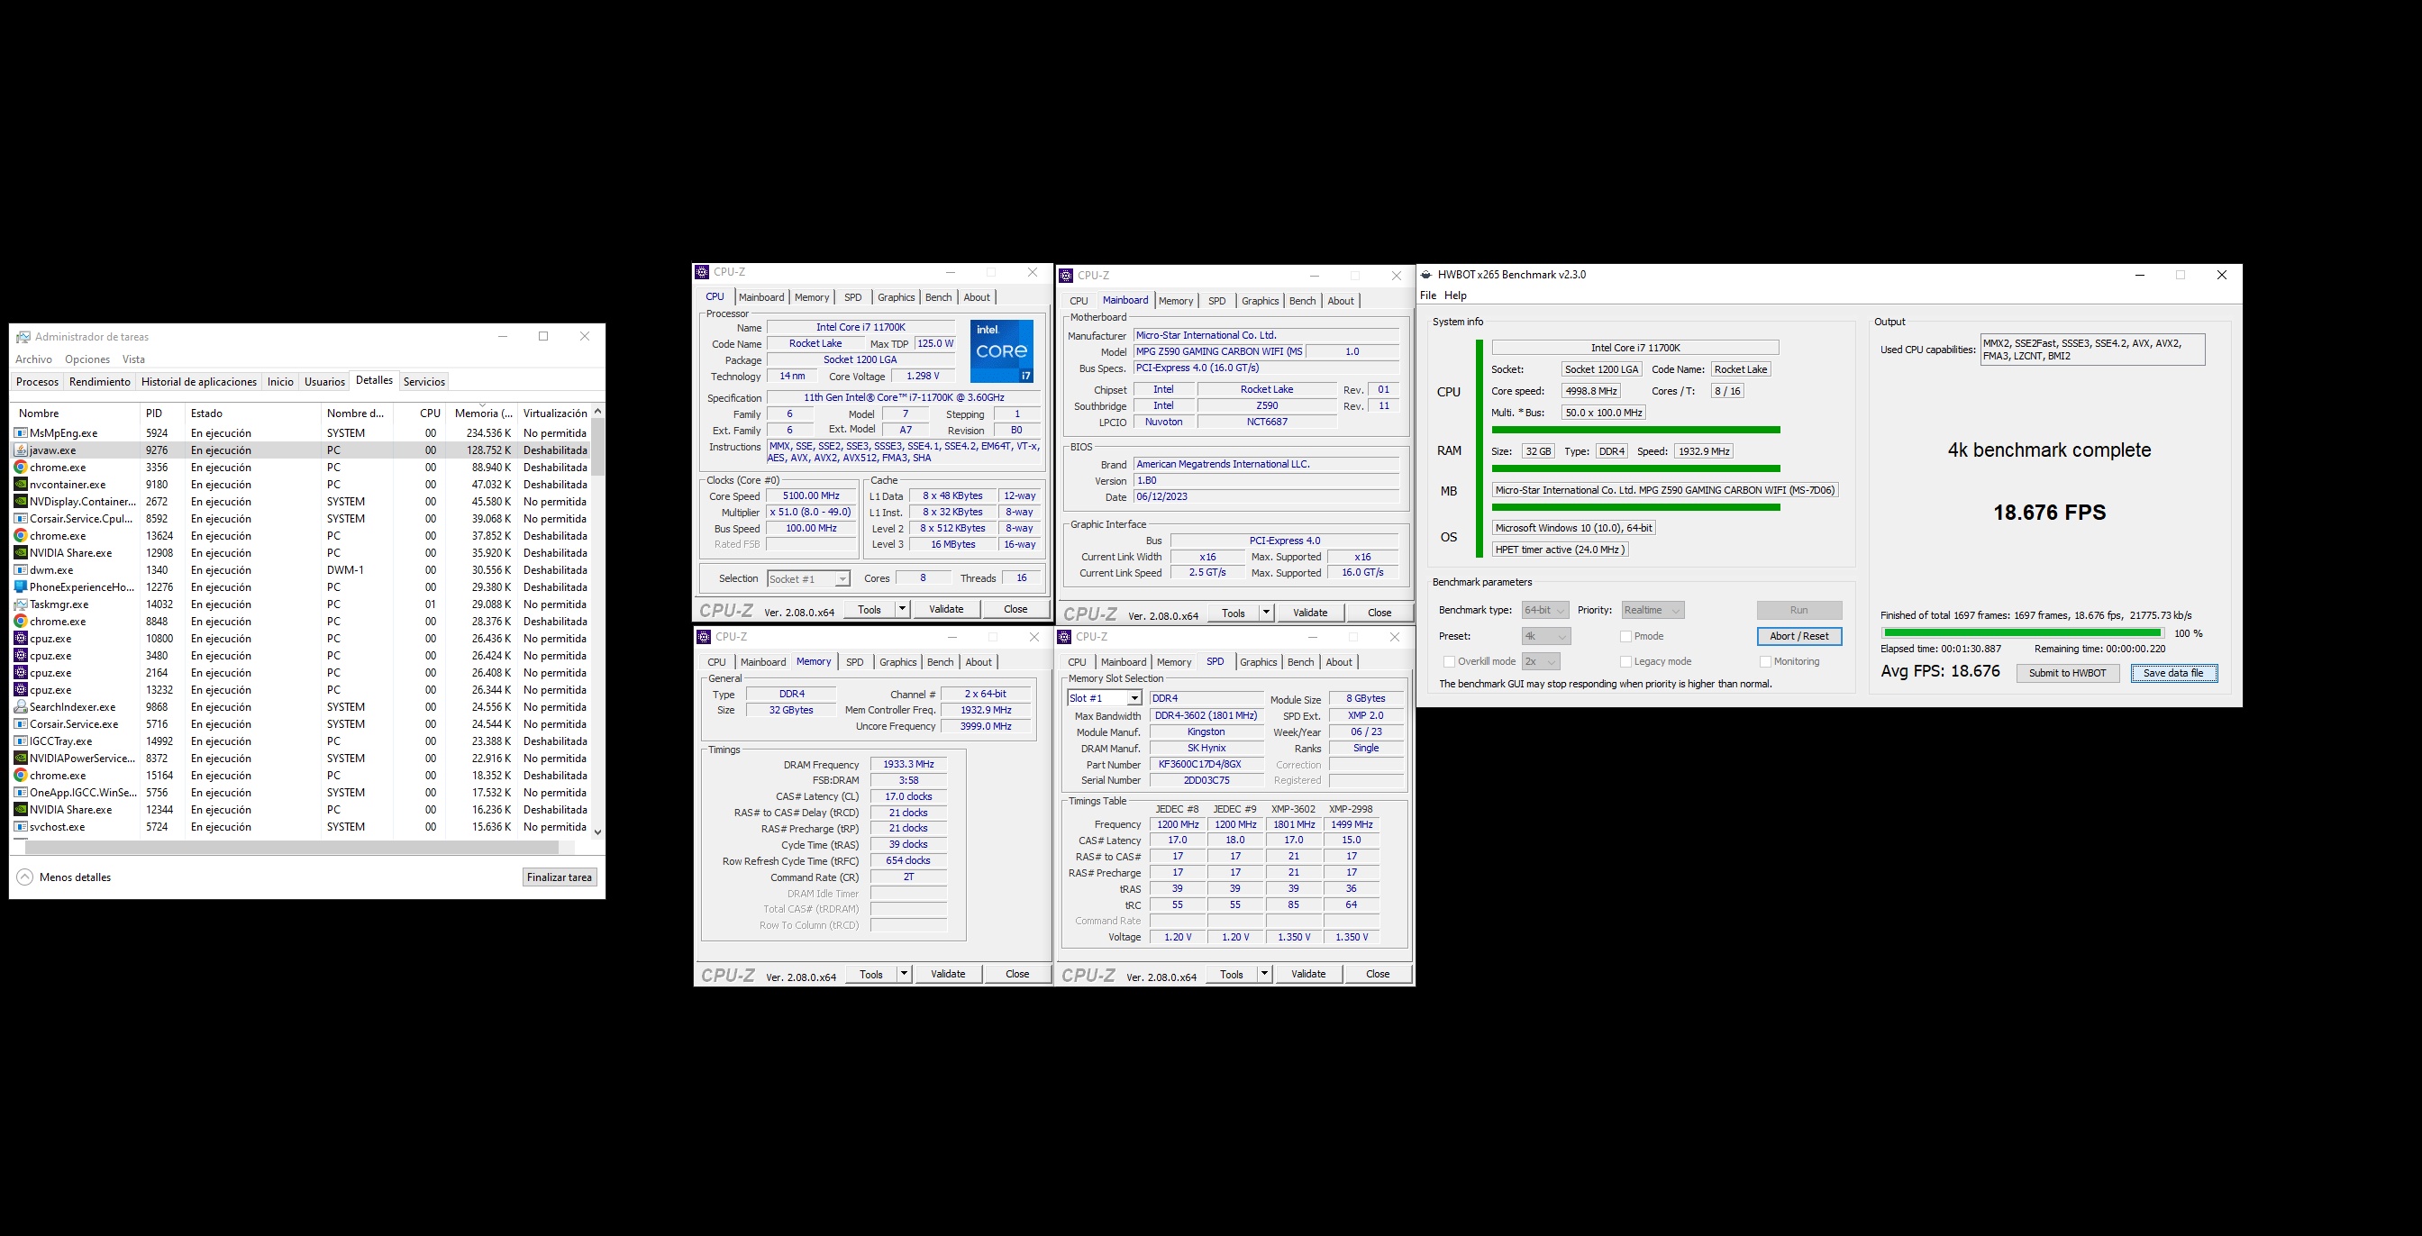Click chrome.exe icon with PID 13624
The width and height of the screenshot is (2422, 1236).
click(x=21, y=536)
